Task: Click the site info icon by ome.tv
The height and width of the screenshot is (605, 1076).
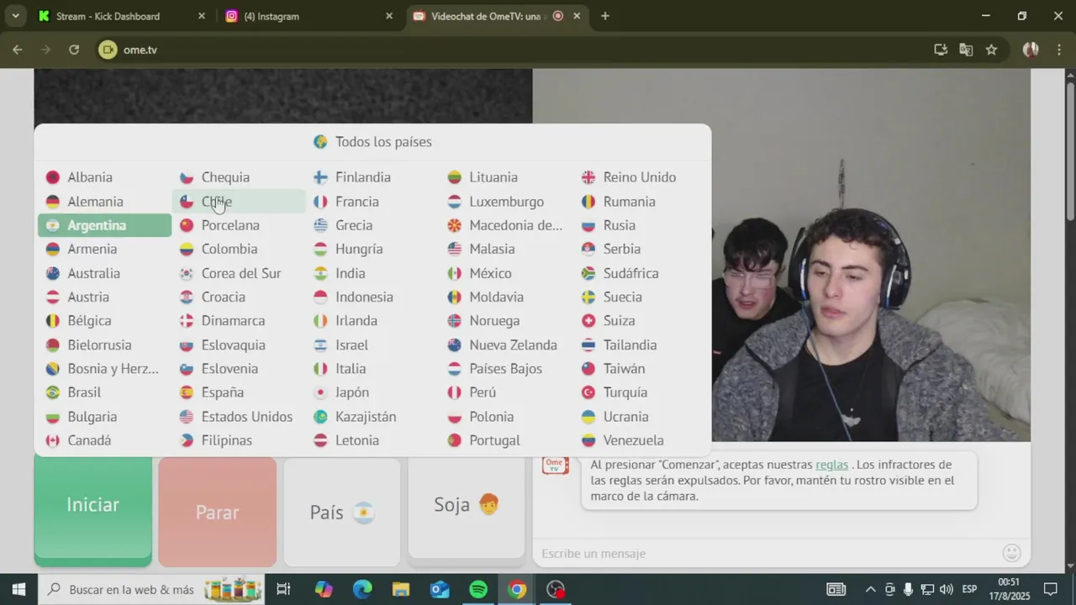Action: (108, 50)
